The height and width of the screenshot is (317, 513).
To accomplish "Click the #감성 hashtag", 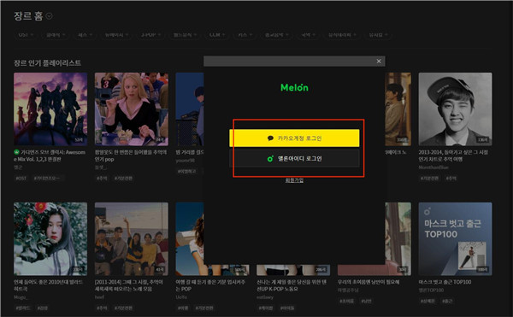I will pos(42,308).
